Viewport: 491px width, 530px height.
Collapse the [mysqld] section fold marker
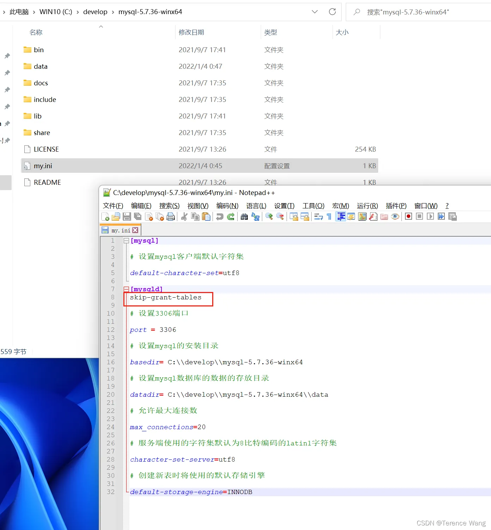coord(126,290)
